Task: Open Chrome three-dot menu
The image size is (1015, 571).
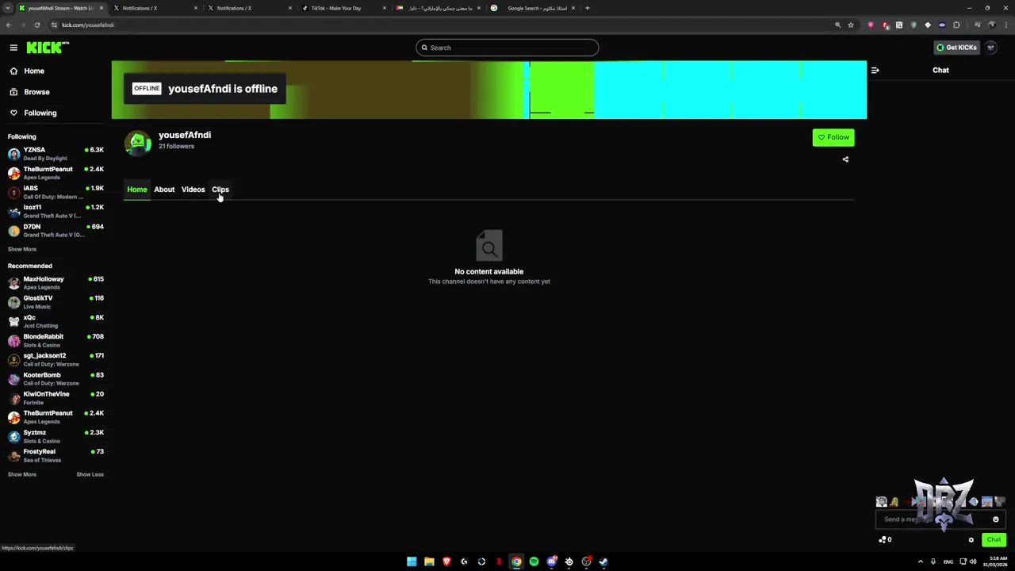Action: [x=1006, y=25]
